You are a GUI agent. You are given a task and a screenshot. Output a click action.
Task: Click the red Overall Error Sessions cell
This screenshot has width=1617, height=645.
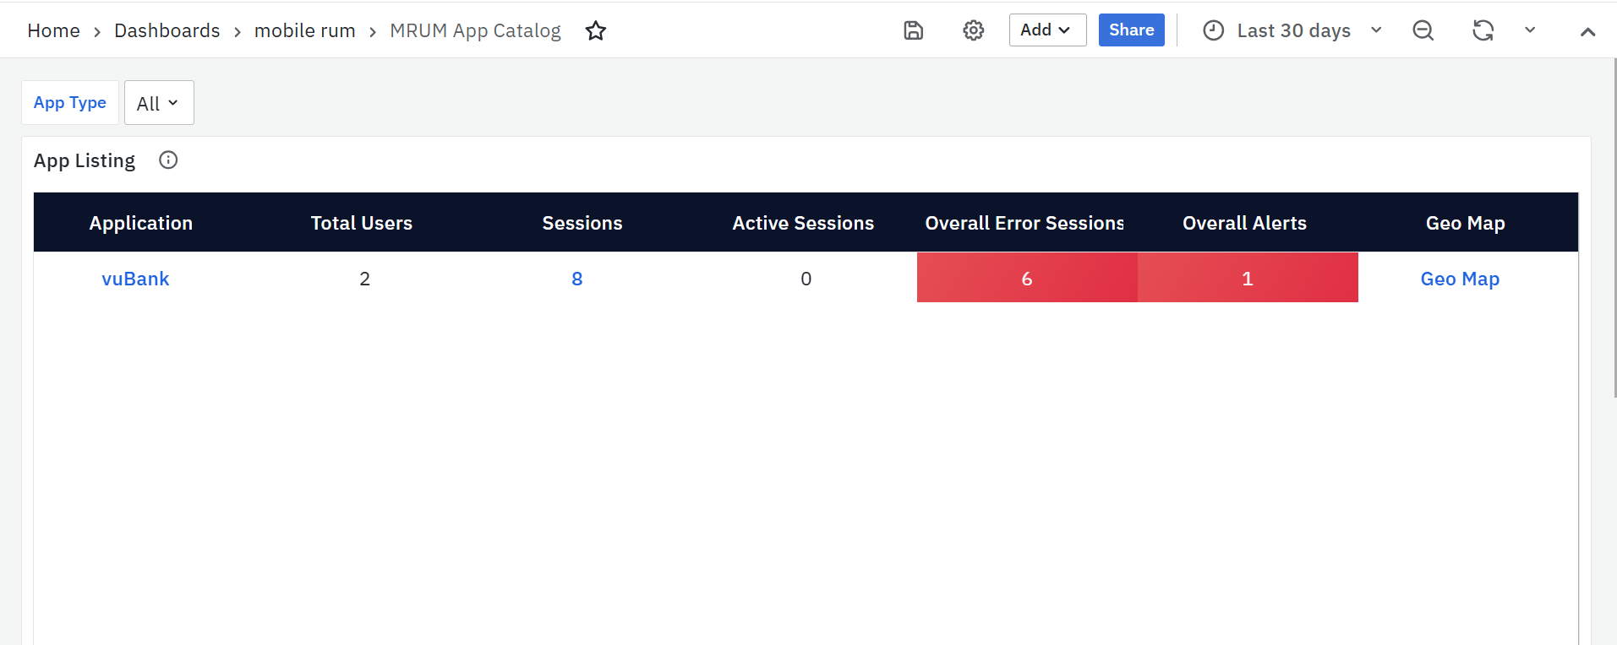tap(1027, 278)
